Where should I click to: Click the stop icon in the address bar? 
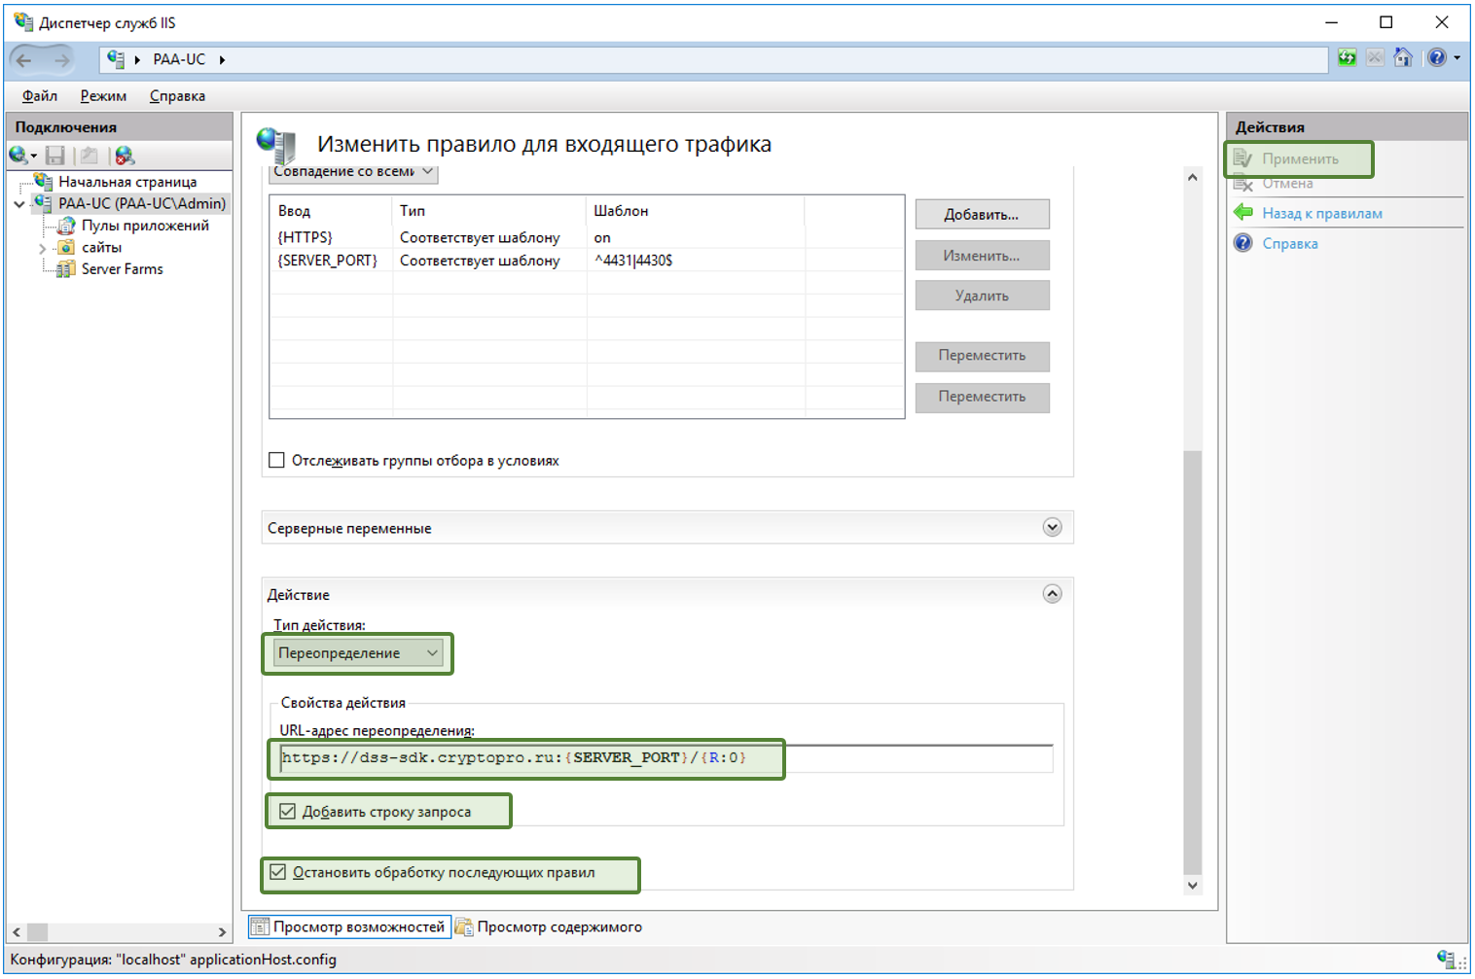click(x=1375, y=58)
